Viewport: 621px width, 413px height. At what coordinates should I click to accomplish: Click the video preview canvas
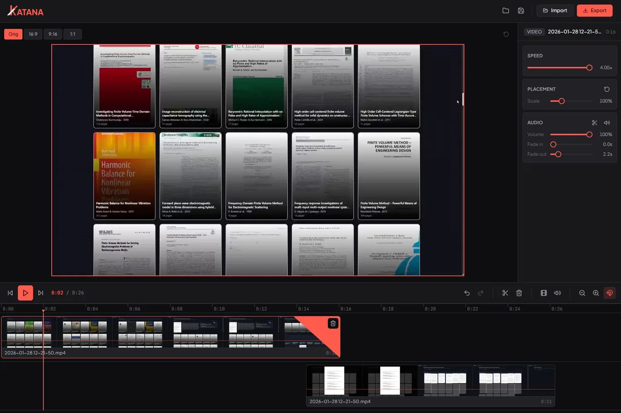pos(258,160)
